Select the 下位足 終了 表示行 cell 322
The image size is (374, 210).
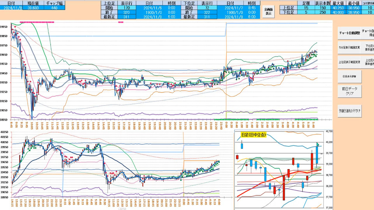[207, 12]
